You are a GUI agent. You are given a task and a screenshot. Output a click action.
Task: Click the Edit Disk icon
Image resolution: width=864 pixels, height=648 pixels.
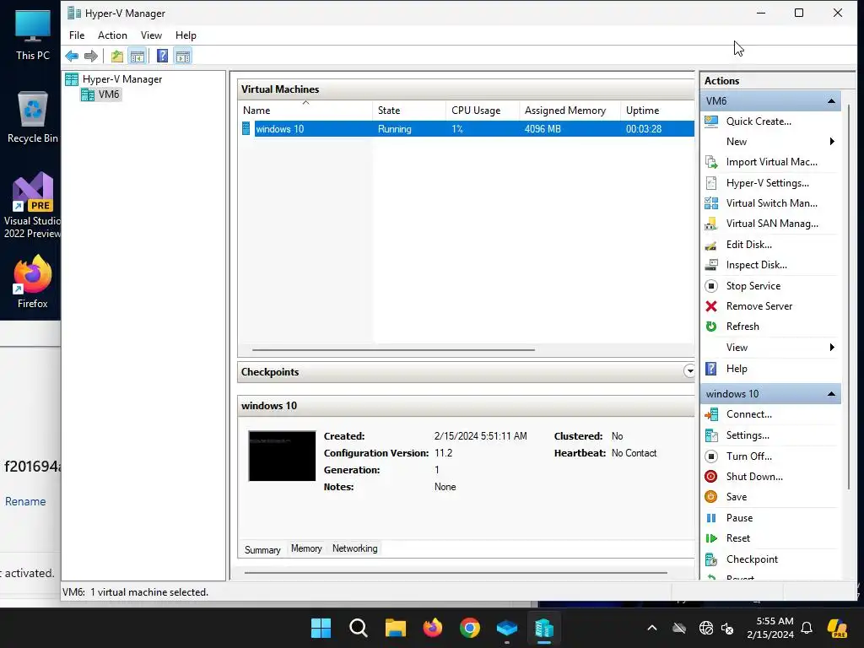(x=711, y=245)
